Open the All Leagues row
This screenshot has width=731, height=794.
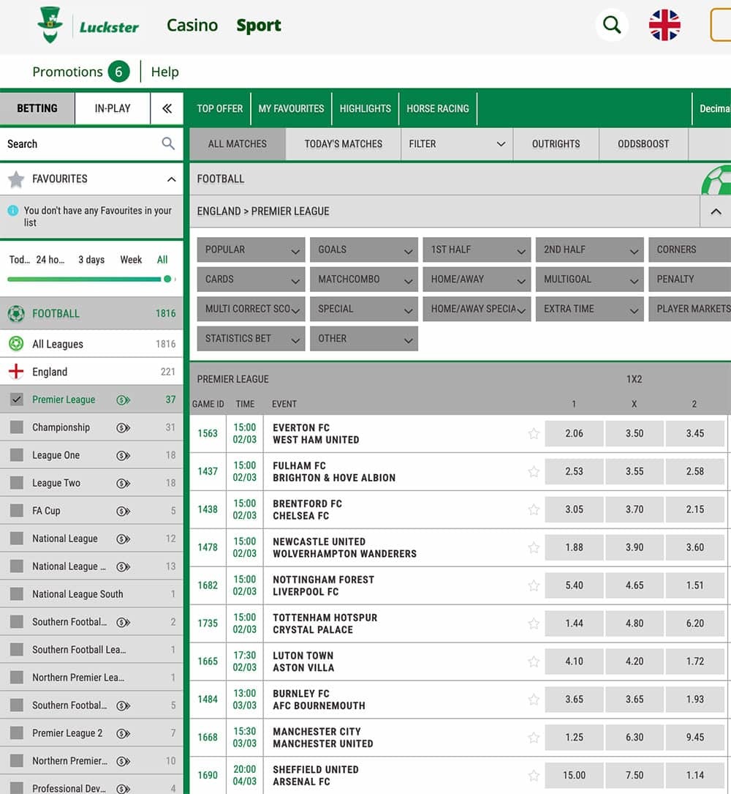coord(91,344)
